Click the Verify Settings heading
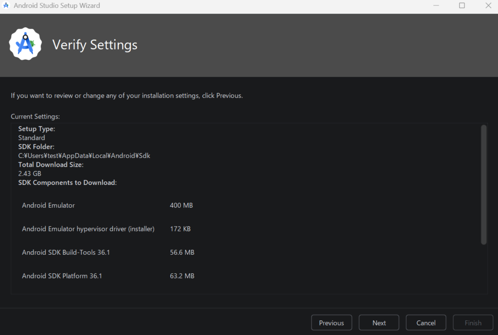The height and width of the screenshot is (335, 498). tap(95, 45)
